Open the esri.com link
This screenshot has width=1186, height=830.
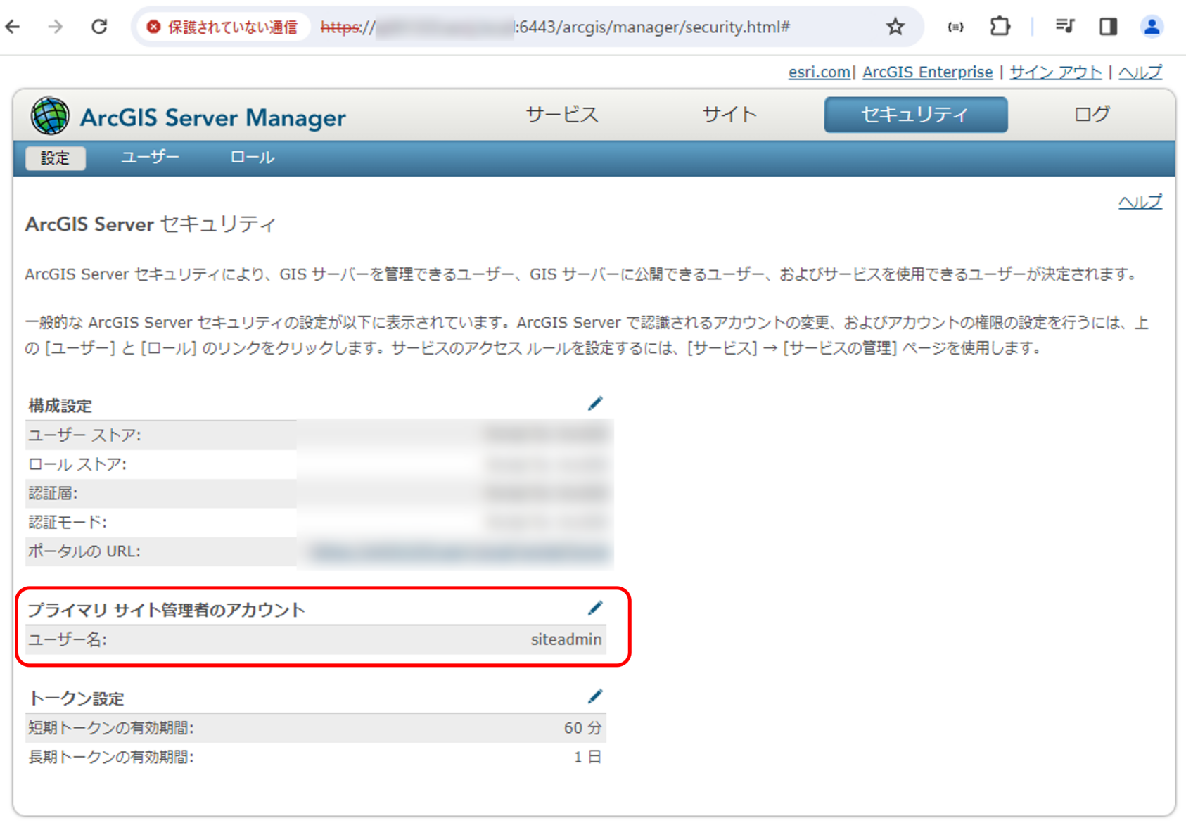click(x=819, y=72)
